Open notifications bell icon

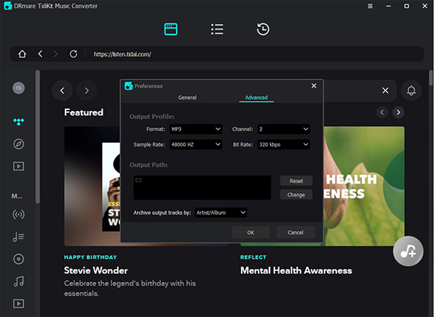pyautogui.click(x=411, y=90)
